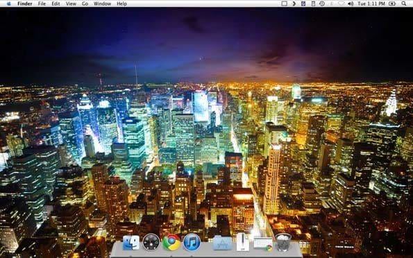
Task: Open the Window menu
Action: tap(102, 3)
